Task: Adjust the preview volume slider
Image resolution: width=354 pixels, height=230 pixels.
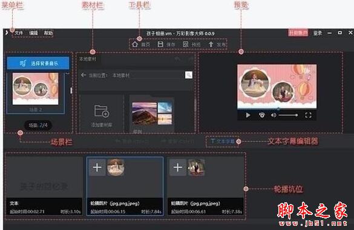Action: 288,115
